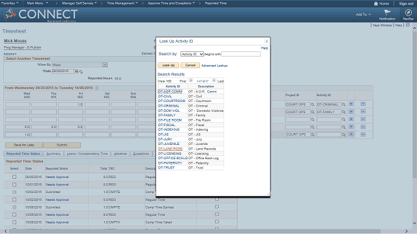Open the View By Week dropdown
The width and height of the screenshot is (417, 234).
79,65
